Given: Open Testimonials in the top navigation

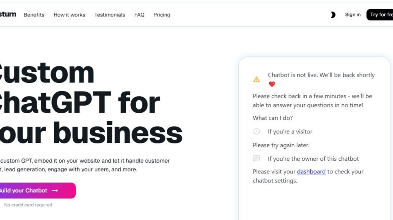Looking at the screenshot, I should 110,15.
